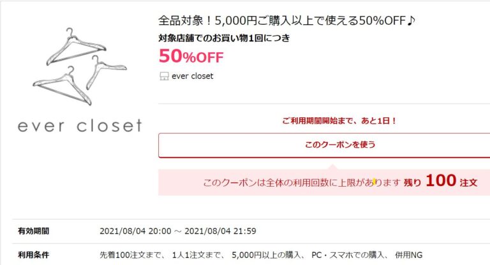The width and height of the screenshot is (490, 265).
Task: Click the top hanger in the logo
Action: click(77, 47)
